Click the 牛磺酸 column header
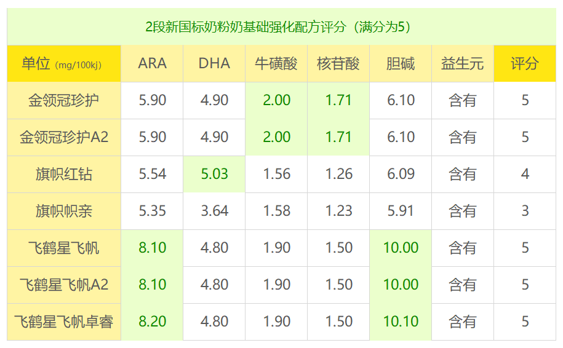Viewport: 563px width, 348px height. (276, 63)
